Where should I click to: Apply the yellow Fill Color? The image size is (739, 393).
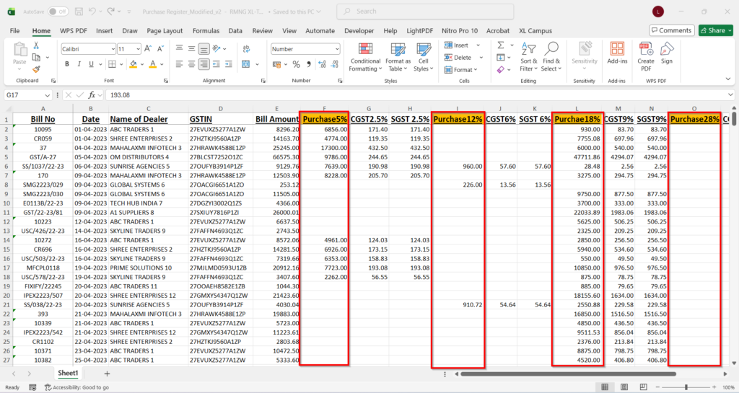click(x=134, y=64)
